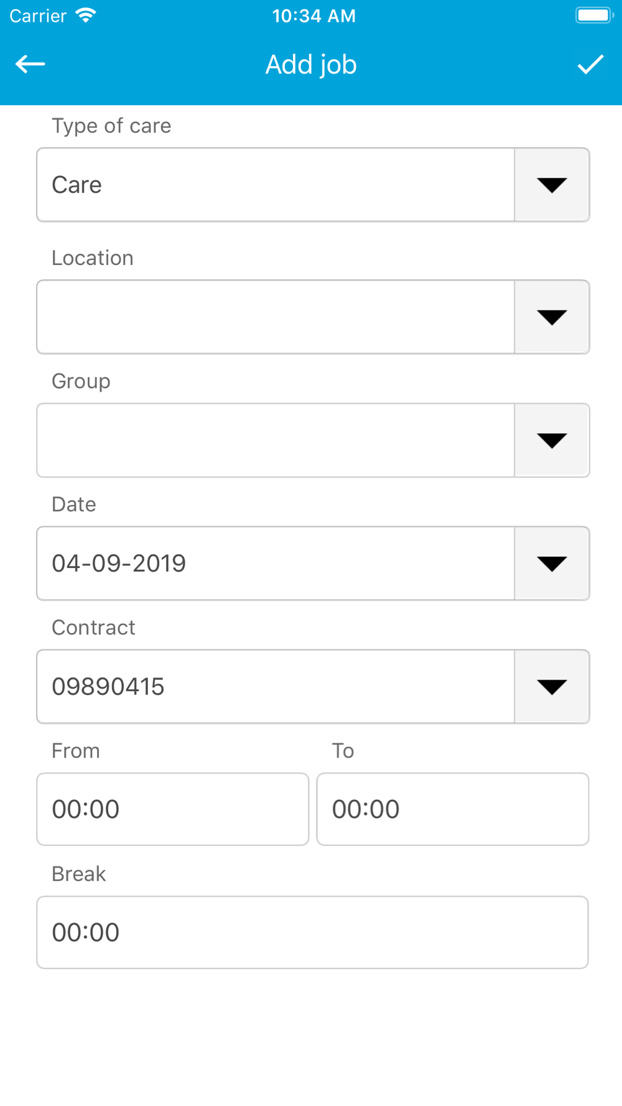Tap the empty Group field
The image size is (622, 1106).
[x=276, y=440]
